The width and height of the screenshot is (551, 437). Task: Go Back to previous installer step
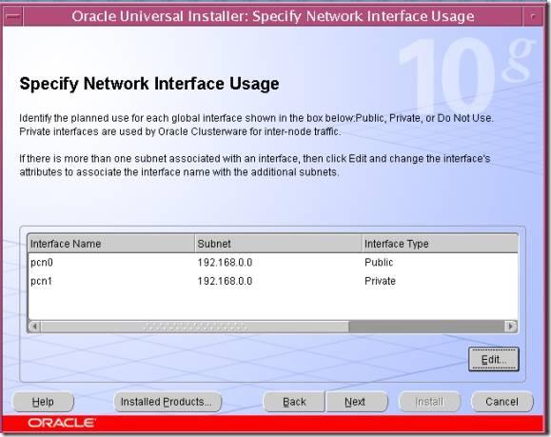click(294, 402)
